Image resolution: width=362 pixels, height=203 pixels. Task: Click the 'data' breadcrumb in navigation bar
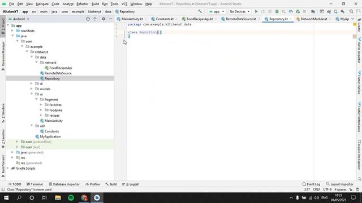click(x=108, y=11)
